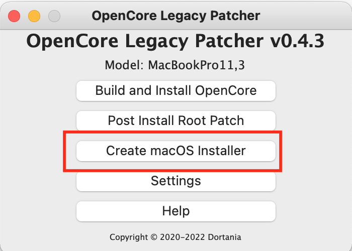Viewport: 352px width, 251px height.
Task: Open the Post Install Root Patch option
Action: pyautogui.click(x=176, y=120)
